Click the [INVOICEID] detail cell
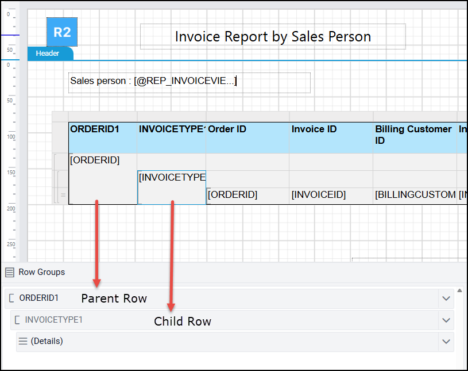The image size is (468, 371). click(331, 195)
